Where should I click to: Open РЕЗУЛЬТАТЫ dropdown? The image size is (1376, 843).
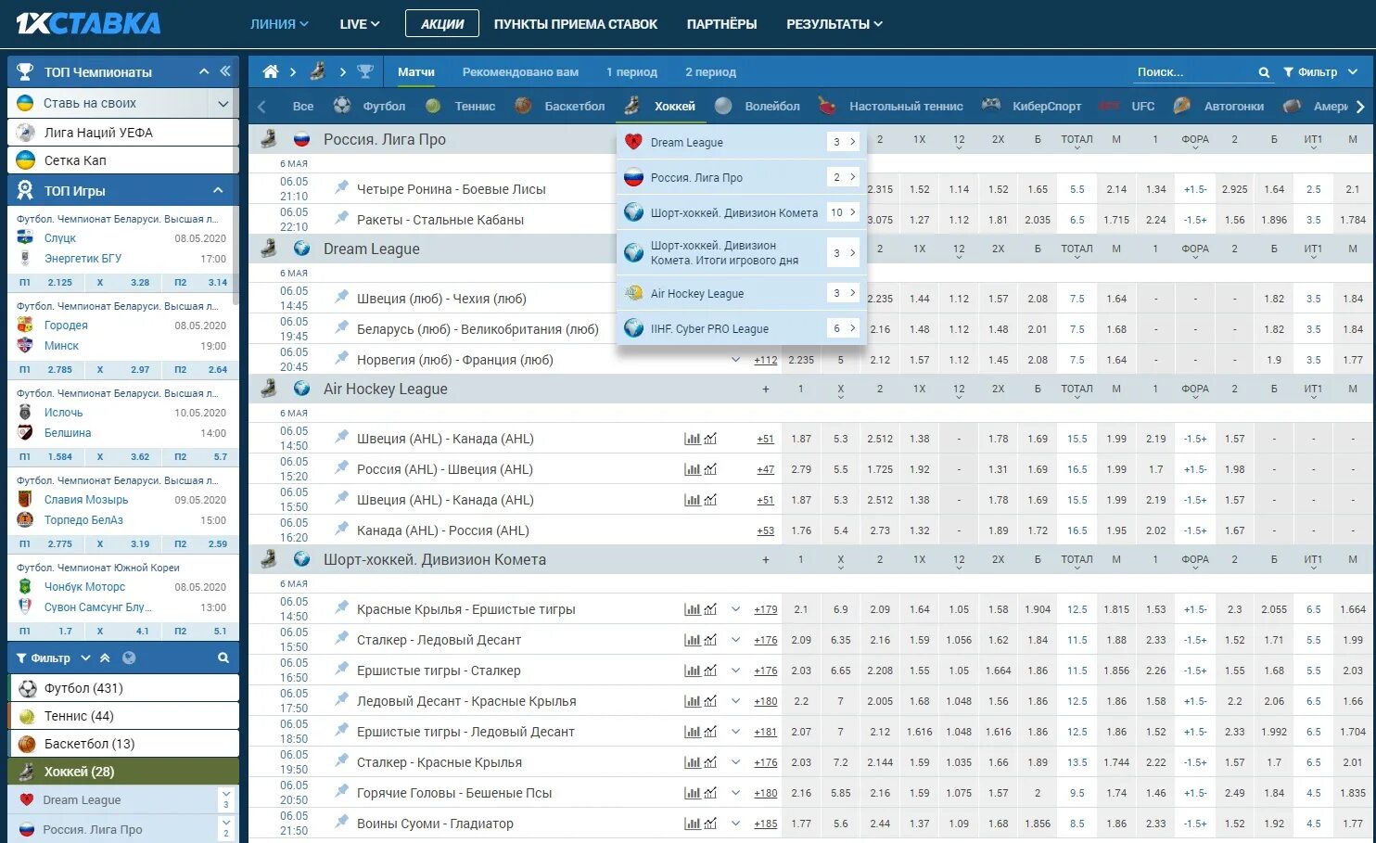(835, 24)
